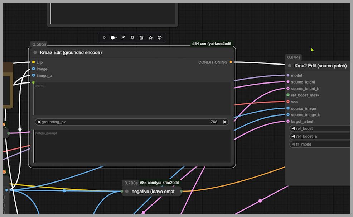The height and width of the screenshot is (217, 353).
Task: Change fit_mode with its left arrow
Action: tap(293, 144)
